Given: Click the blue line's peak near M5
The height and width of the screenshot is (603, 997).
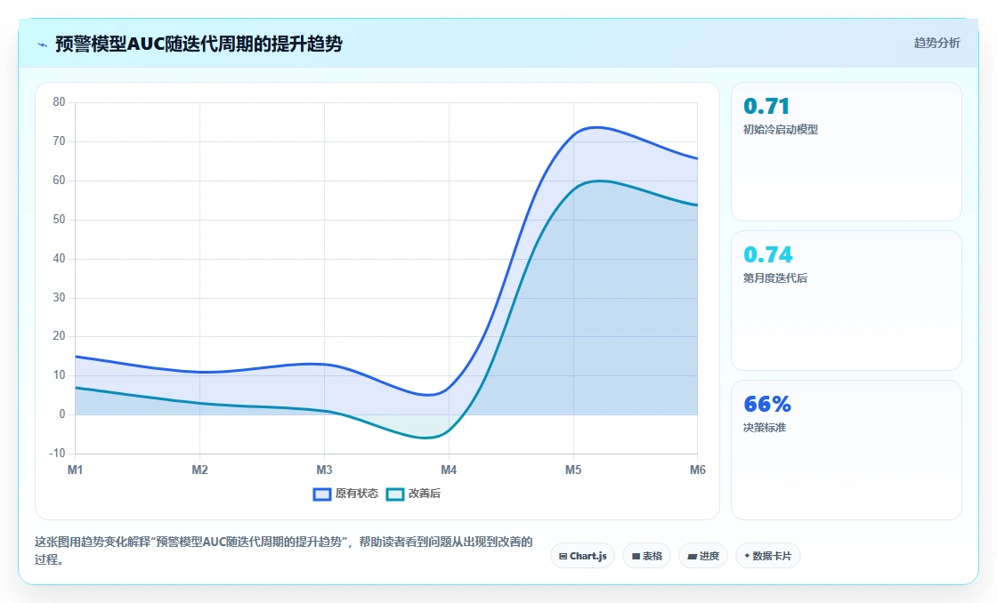Looking at the screenshot, I should coord(596,128).
